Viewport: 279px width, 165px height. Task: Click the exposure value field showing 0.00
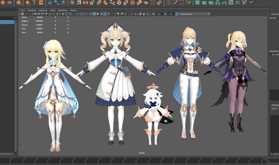(x=159, y=14)
